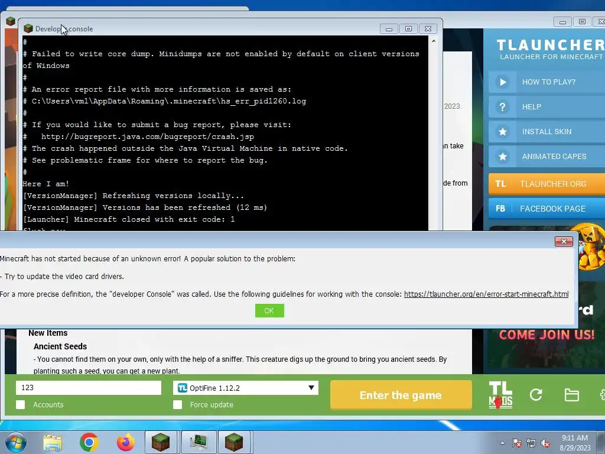The width and height of the screenshot is (605, 454).
Task: Open HOW TO PLAY? in TLauncher sidebar
Action: [547, 82]
